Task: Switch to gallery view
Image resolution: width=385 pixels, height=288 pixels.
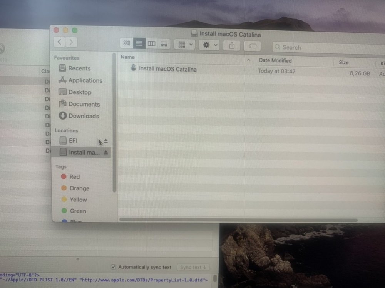Action: tap(164, 44)
